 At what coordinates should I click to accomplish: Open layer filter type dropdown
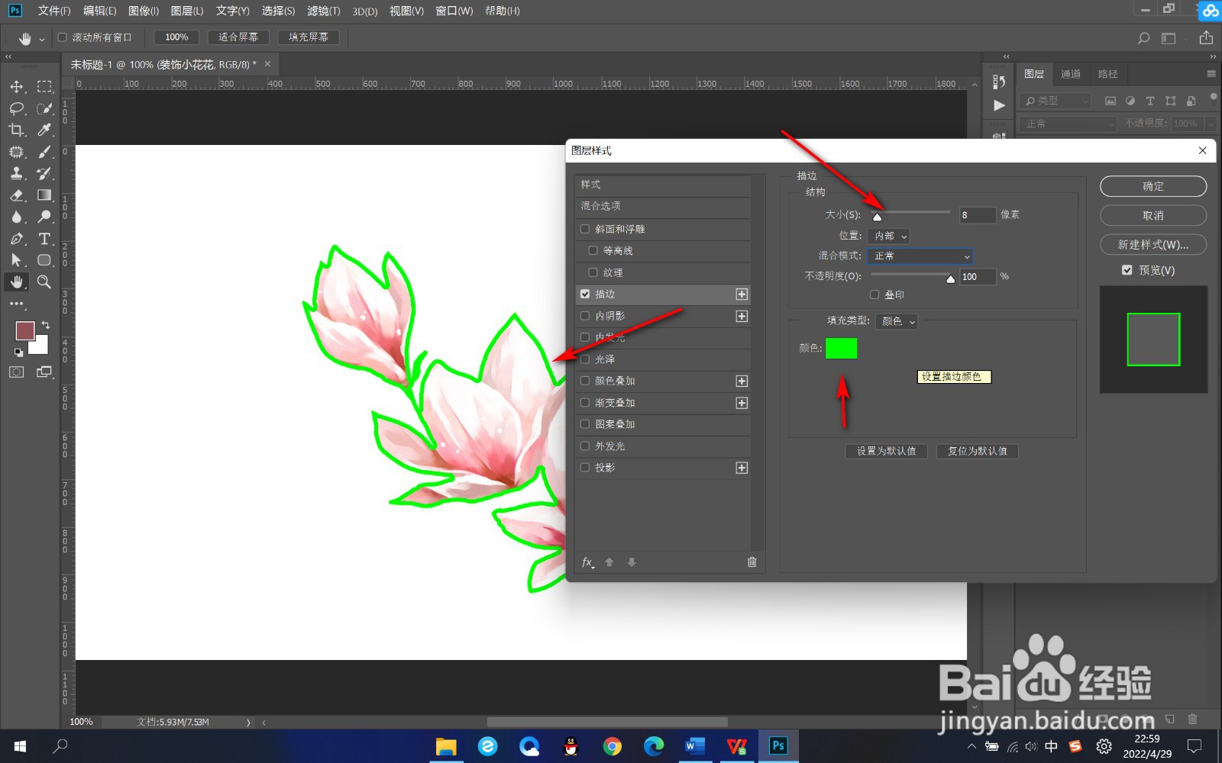(1056, 101)
